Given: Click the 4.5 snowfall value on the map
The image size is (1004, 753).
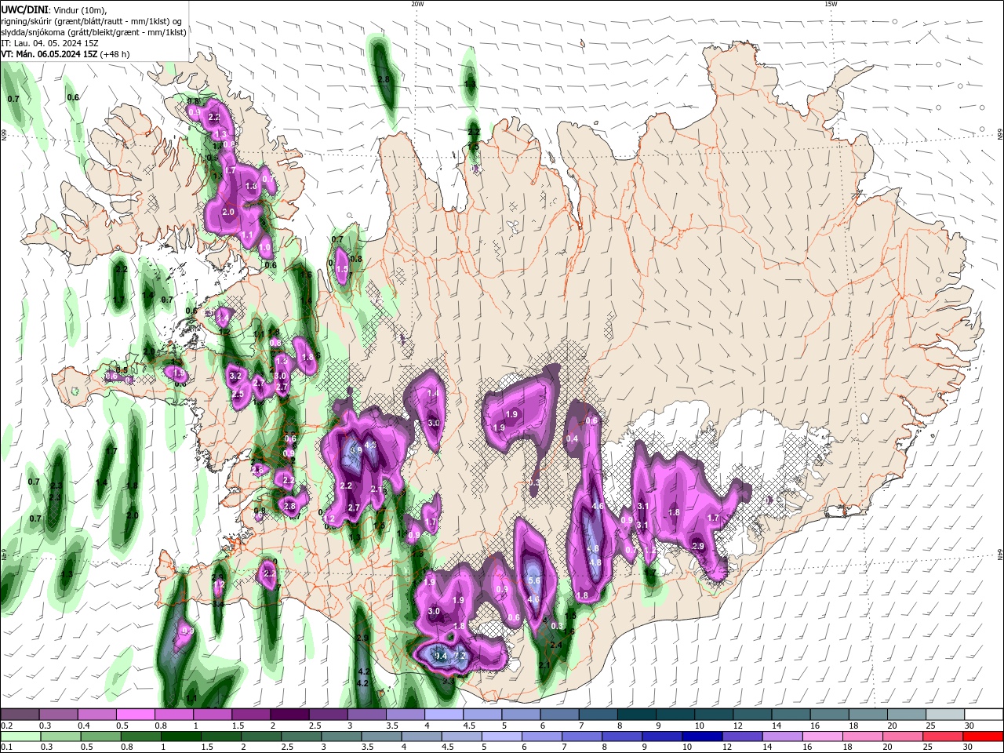Looking at the screenshot, I should pos(371,445).
